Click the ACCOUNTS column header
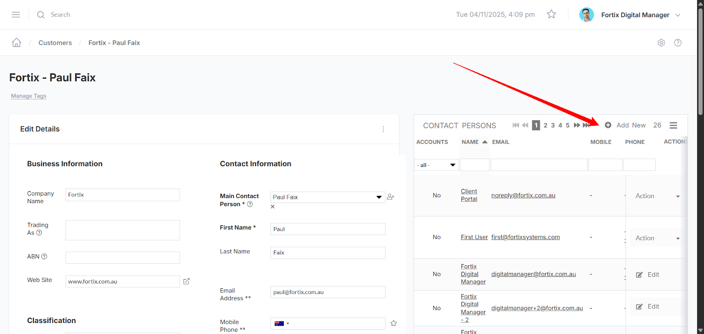 coord(432,142)
